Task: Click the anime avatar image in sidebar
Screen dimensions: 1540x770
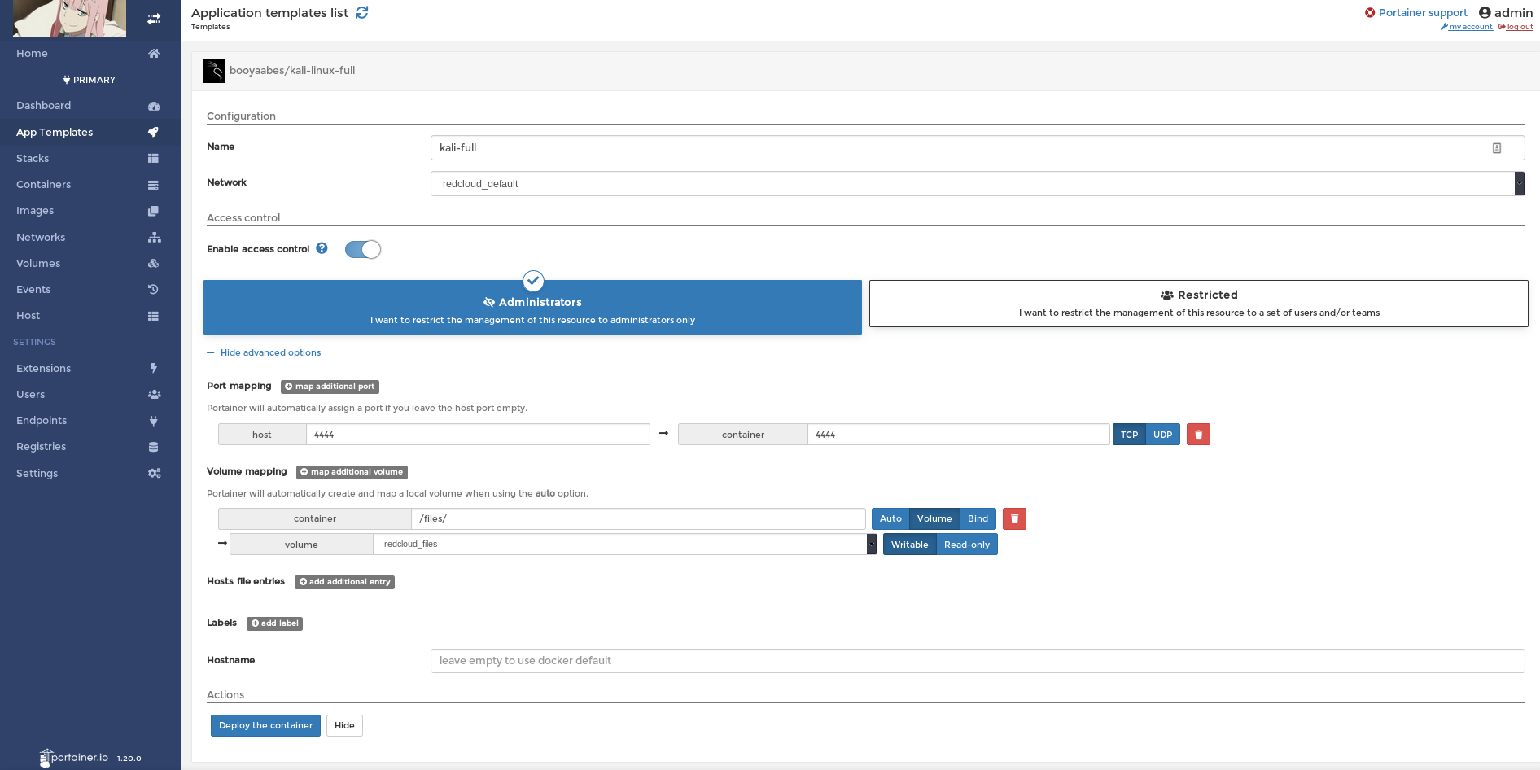Action: [69, 18]
